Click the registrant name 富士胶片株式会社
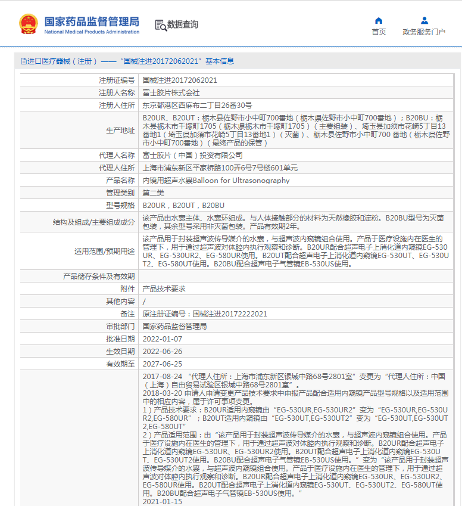This screenshot has width=462, height=506. 171,92
